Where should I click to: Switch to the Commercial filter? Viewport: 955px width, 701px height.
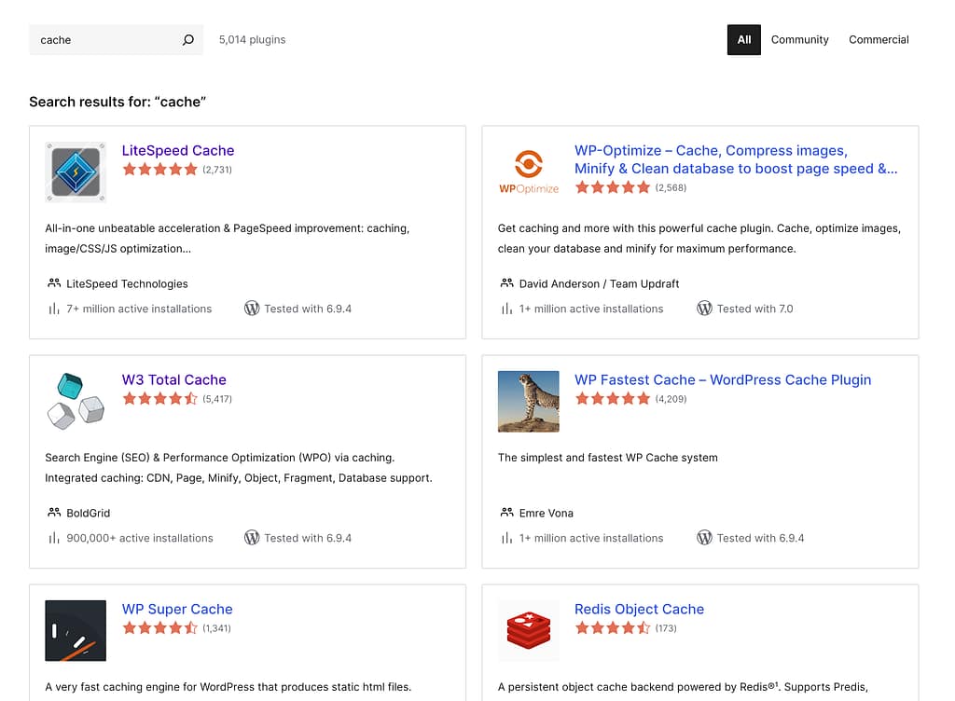pyautogui.click(x=879, y=39)
